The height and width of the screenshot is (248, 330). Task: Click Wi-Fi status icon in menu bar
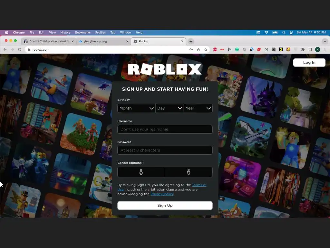pos(267,32)
